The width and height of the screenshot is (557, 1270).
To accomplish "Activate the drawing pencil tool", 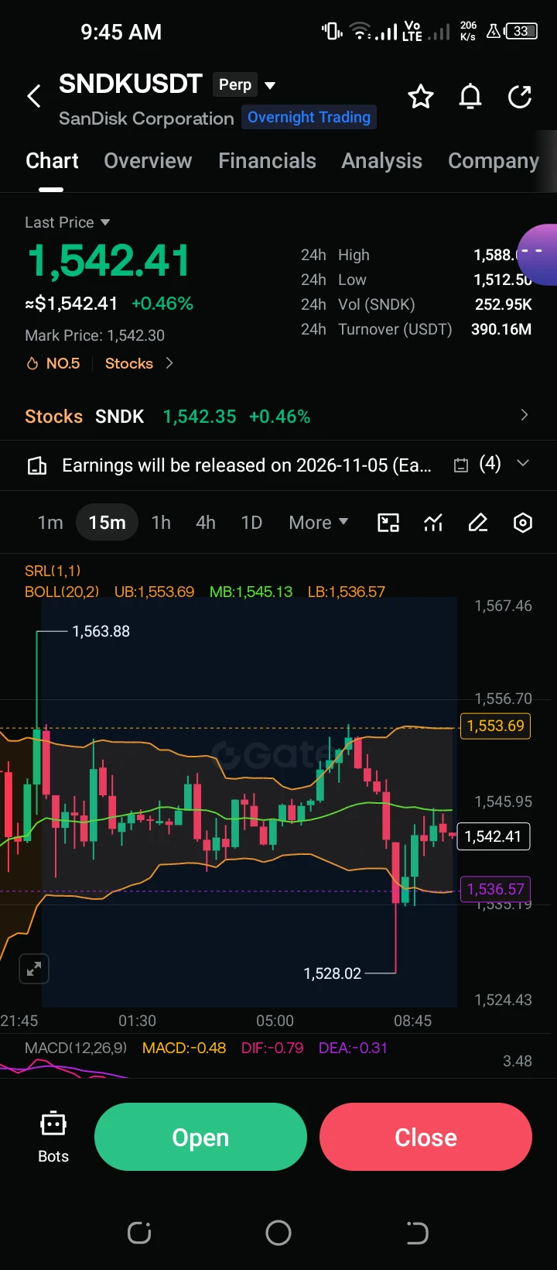I will coord(478,523).
